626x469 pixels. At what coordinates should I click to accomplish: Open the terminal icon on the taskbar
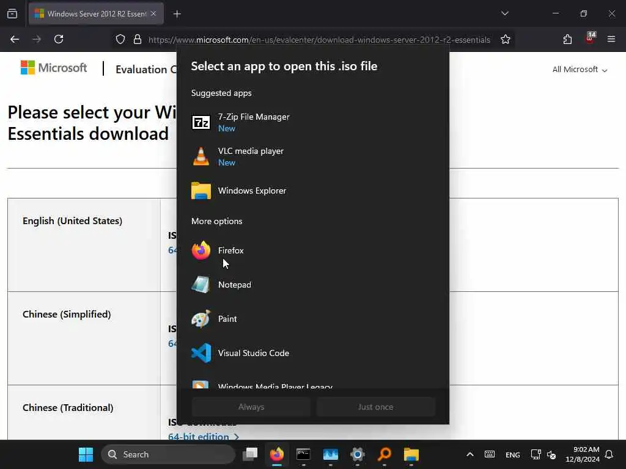[x=303, y=454]
